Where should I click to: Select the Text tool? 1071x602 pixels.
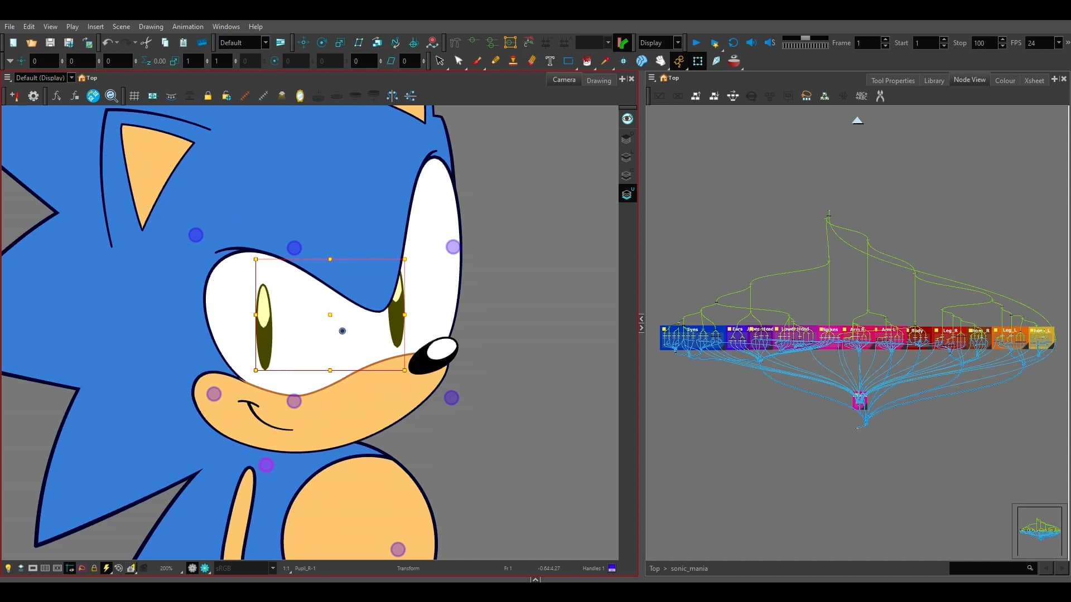[x=551, y=61]
